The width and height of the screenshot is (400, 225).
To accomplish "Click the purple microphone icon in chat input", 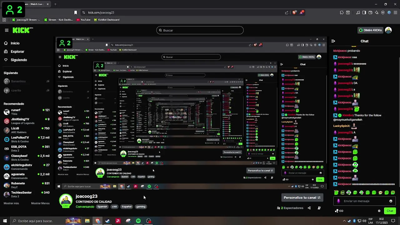I will (338, 201).
